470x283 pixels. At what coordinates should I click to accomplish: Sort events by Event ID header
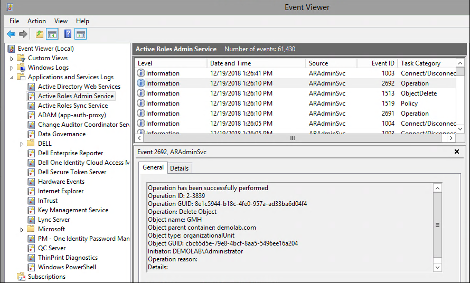[x=377, y=63]
